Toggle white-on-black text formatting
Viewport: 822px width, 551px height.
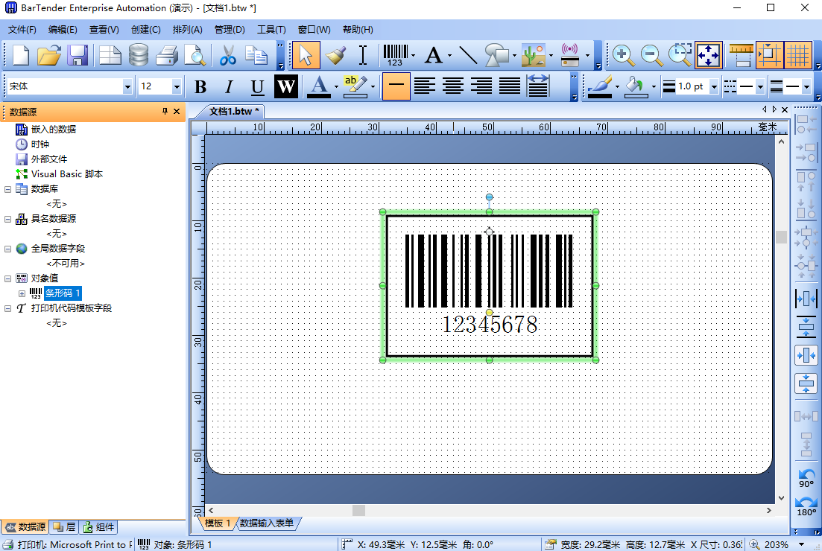285,86
